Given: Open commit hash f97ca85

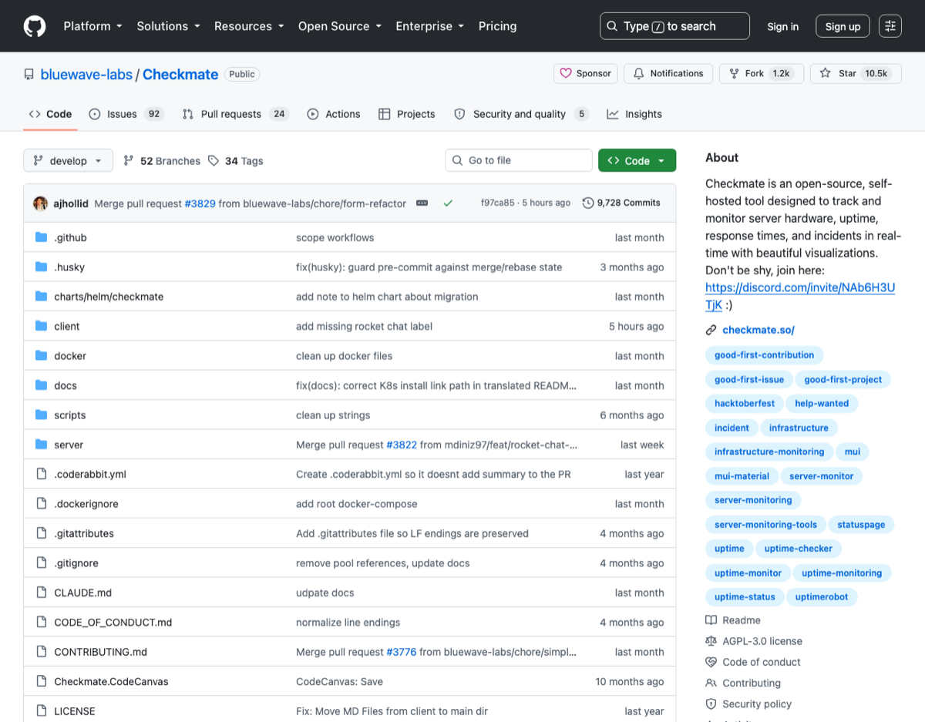Looking at the screenshot, I should [497, 203].
